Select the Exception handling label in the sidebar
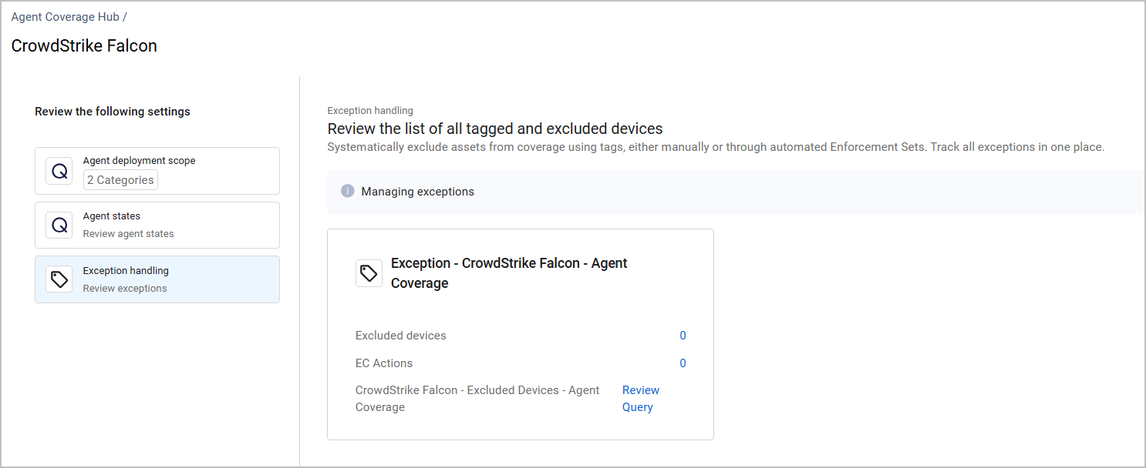 click(x=126, y=271)
